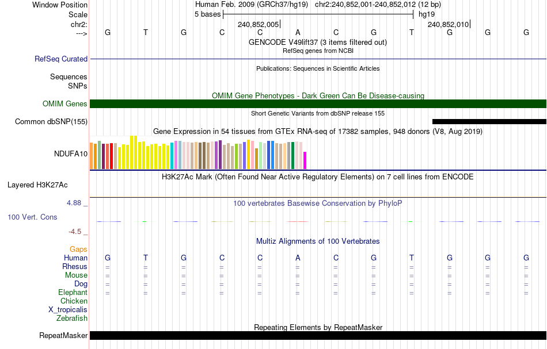
Task: Open the 'GENCODE V49lift37 (3 items filtered out)' title
Action: [x=318, y=42]
